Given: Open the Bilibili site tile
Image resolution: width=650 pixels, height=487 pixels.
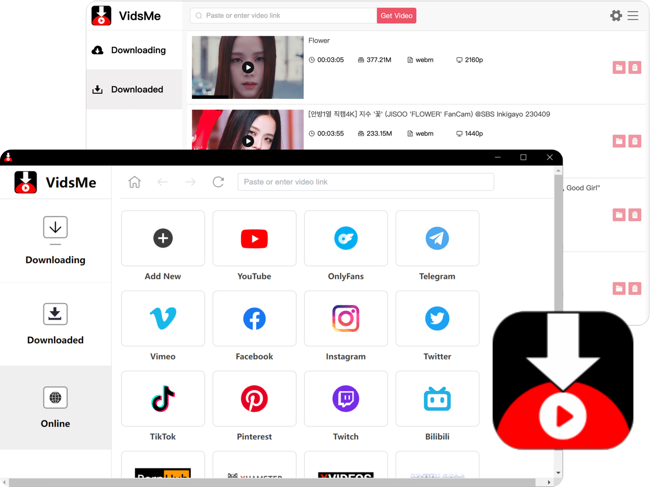Looking at the screenshot, I should [x=437, y=399].
